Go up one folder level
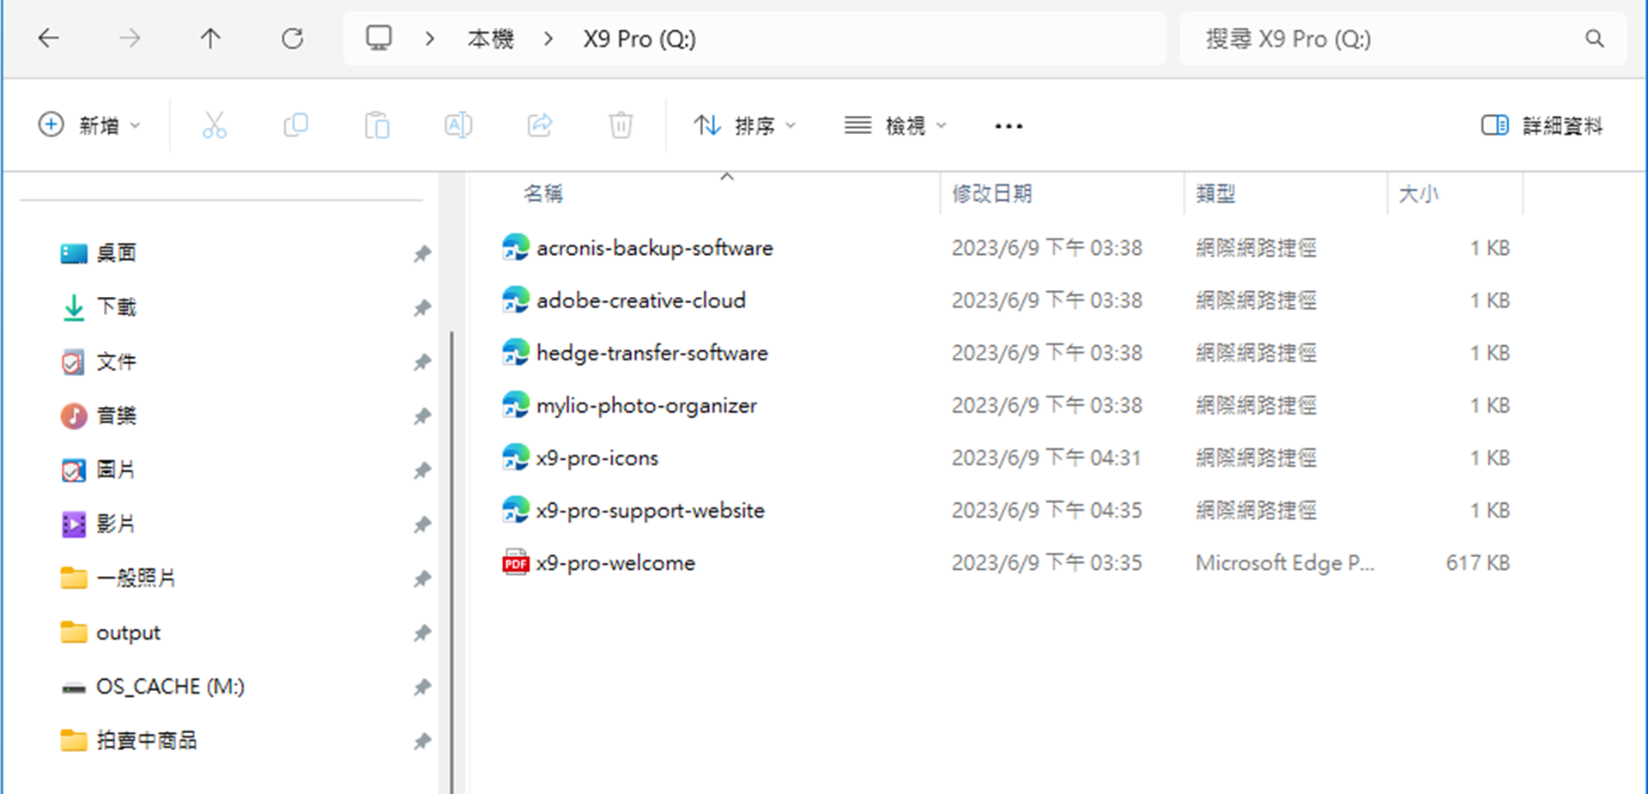The height and width of the screenshot is (794, 1648). click(x=210, y=39)
